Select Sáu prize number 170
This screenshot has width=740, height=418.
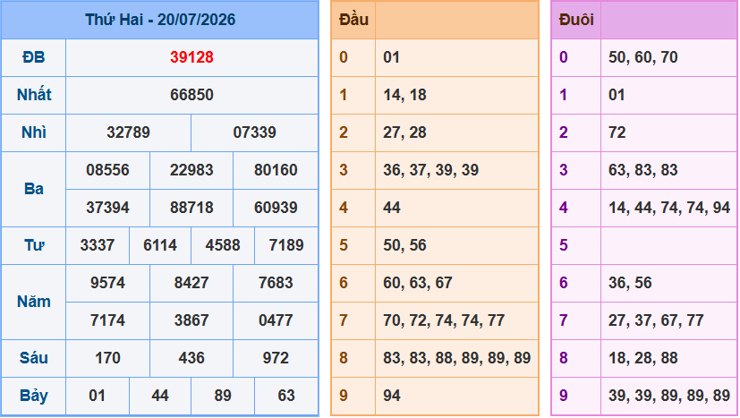(107, 358)
